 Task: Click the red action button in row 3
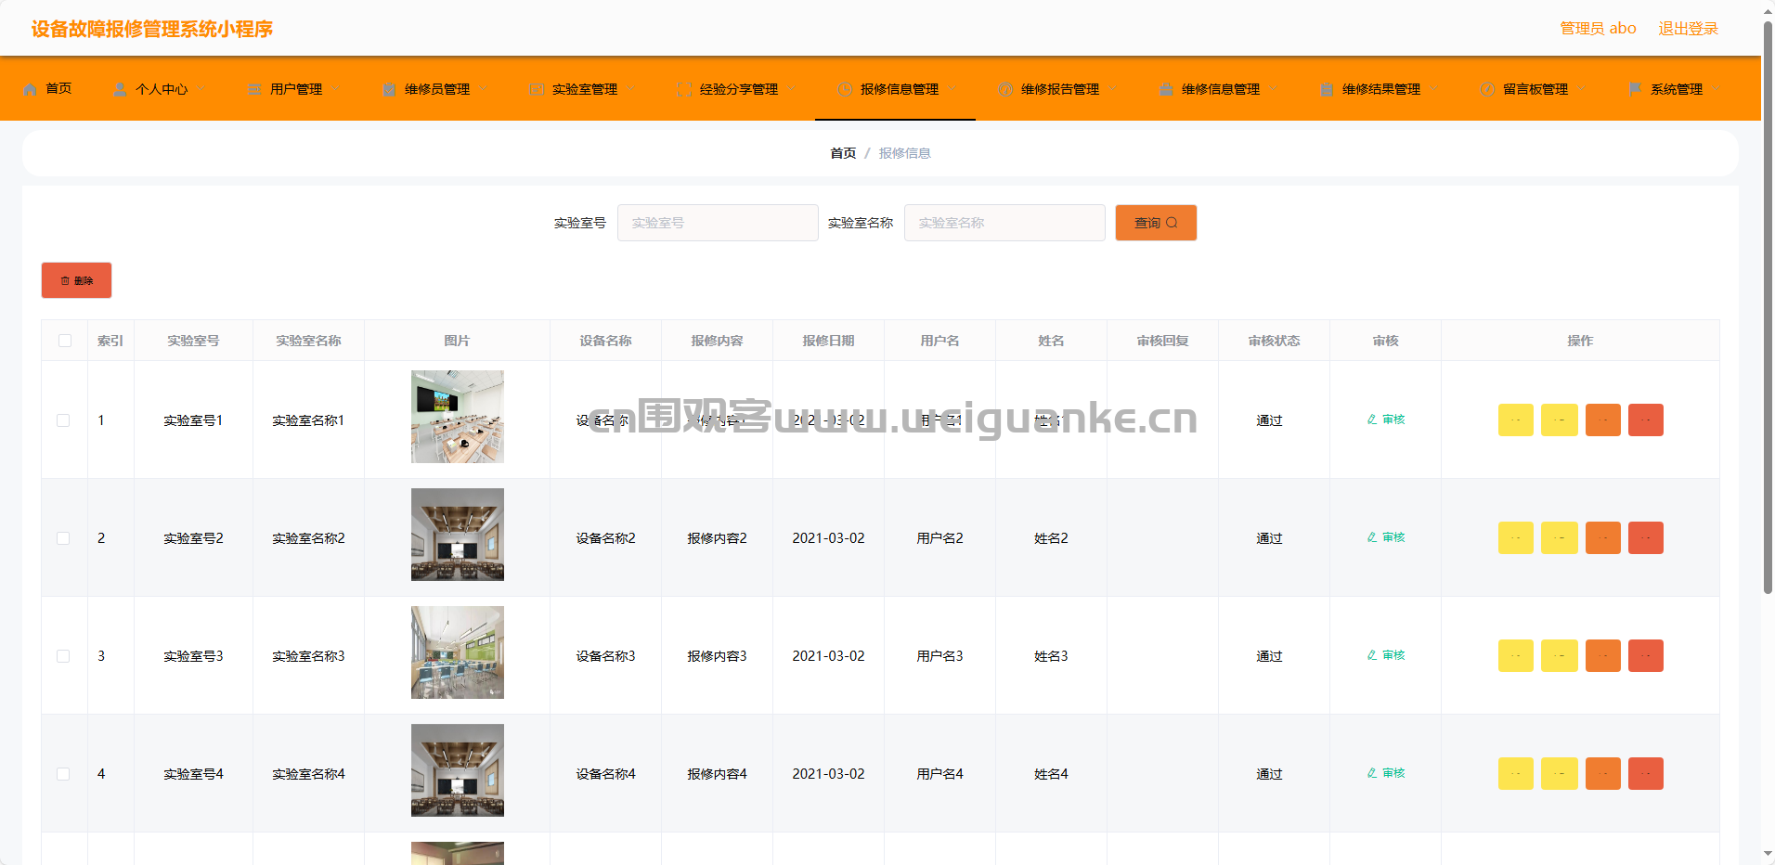(1646, 655)
